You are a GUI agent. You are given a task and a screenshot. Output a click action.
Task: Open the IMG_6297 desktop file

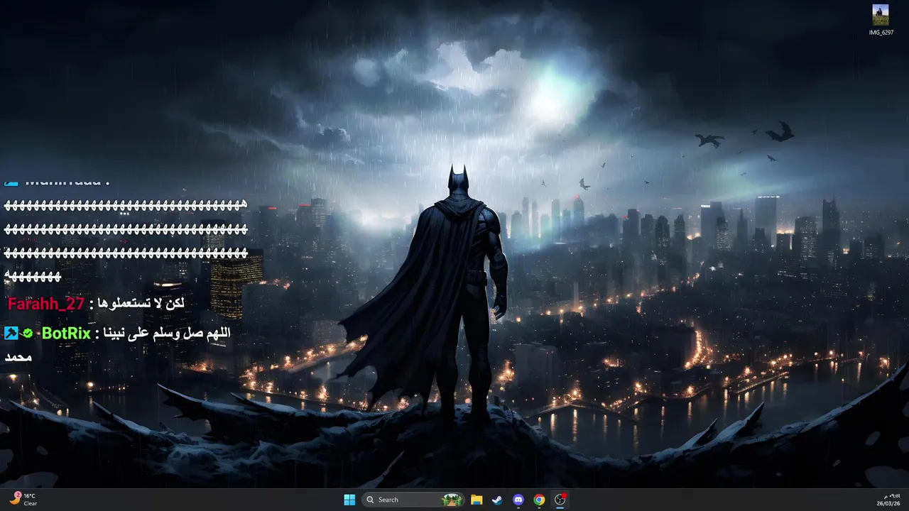[881, 20]
